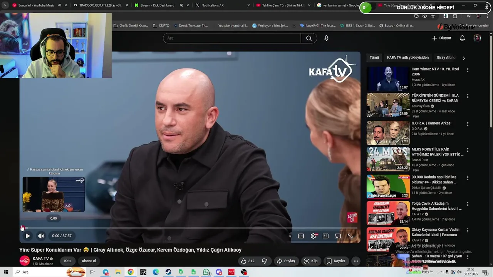493x277 pixels.
Task: Play the KAFA TV video
Action: pyautogui.click(x=28, y=236)
